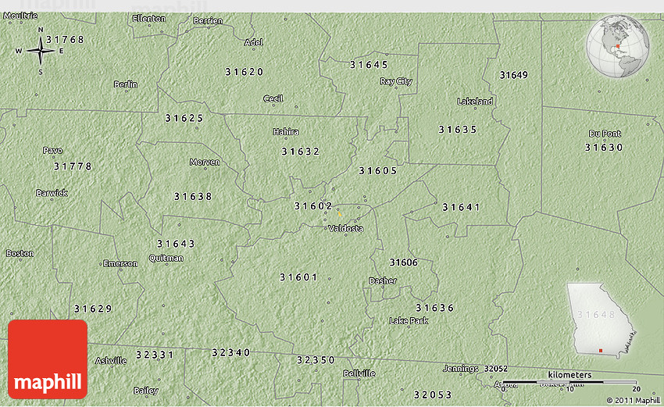Select ZIP code 31778 near Pavo

(73, 166)
